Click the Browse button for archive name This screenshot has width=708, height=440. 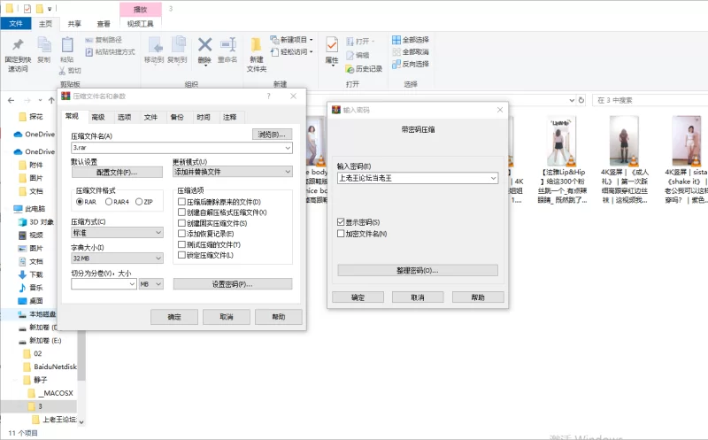[x=272, y=135]
